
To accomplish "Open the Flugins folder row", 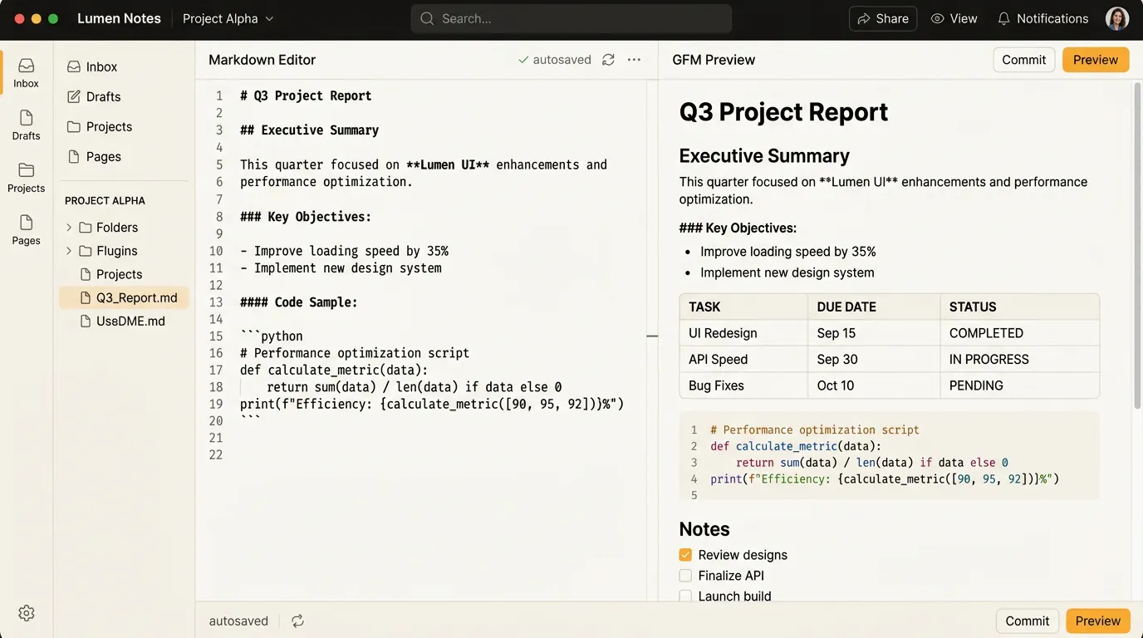I will point(125,251).
